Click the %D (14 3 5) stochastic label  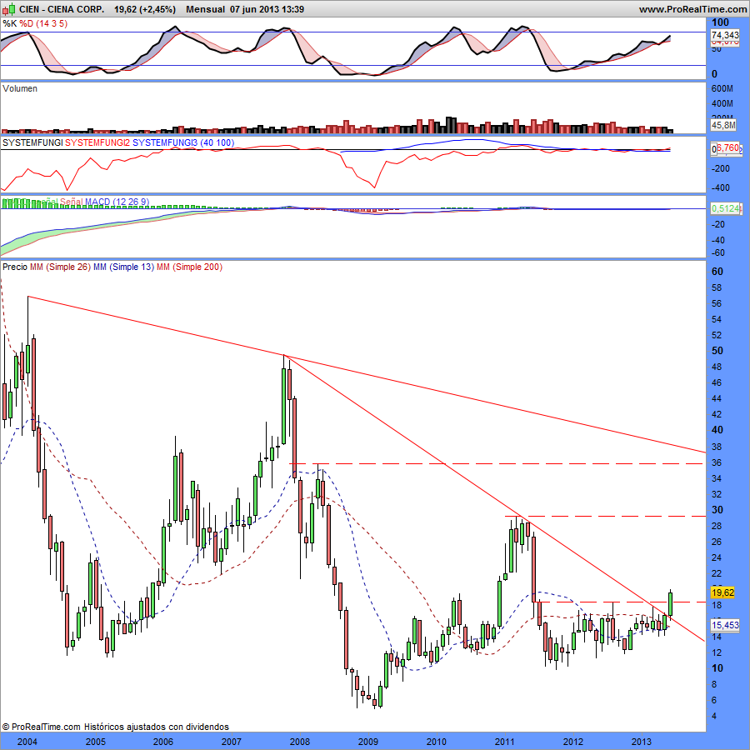pos(43,23)
